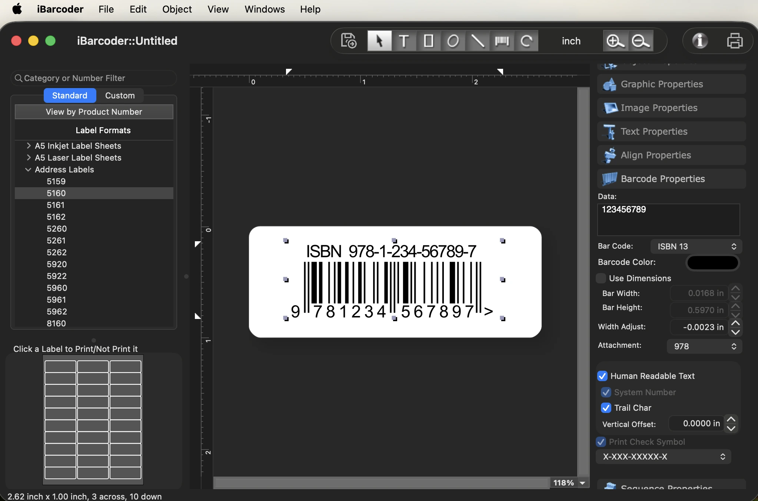This screenshot has height=501, width=758.
Task: Zoom in with the magnifier plus icon
Action: (615, 41)
